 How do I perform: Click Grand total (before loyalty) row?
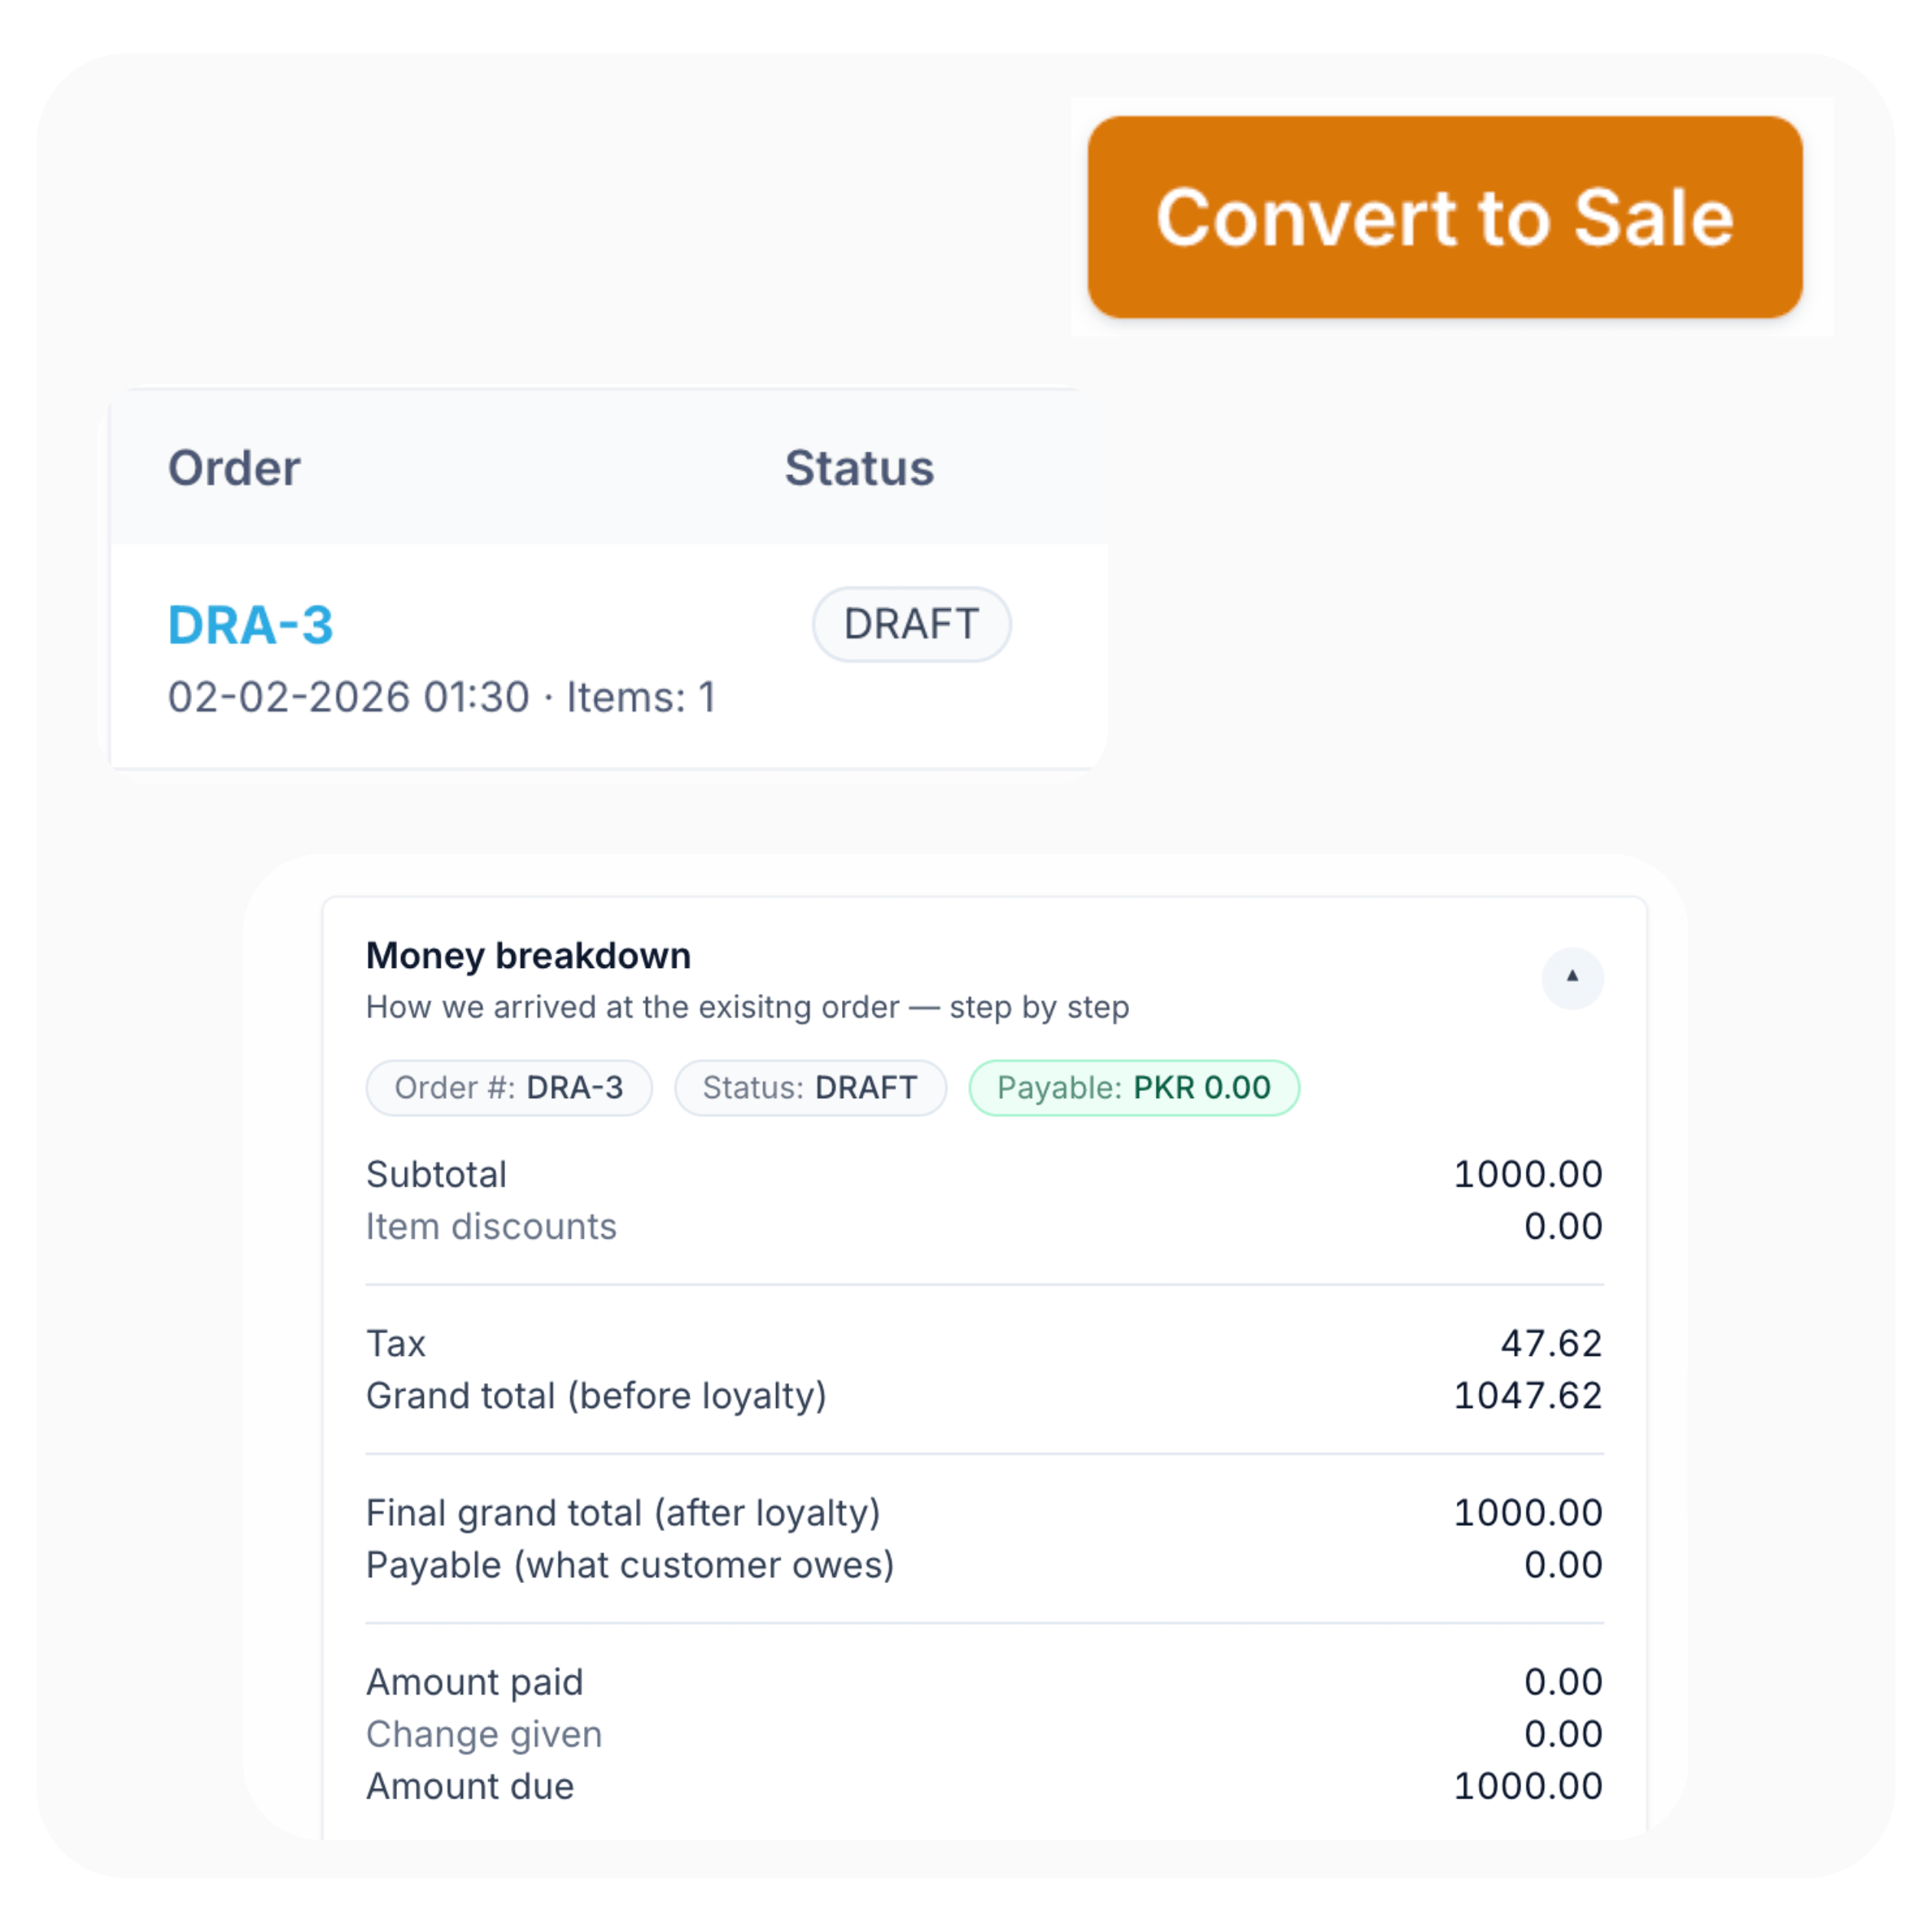tap(596, 1395)
